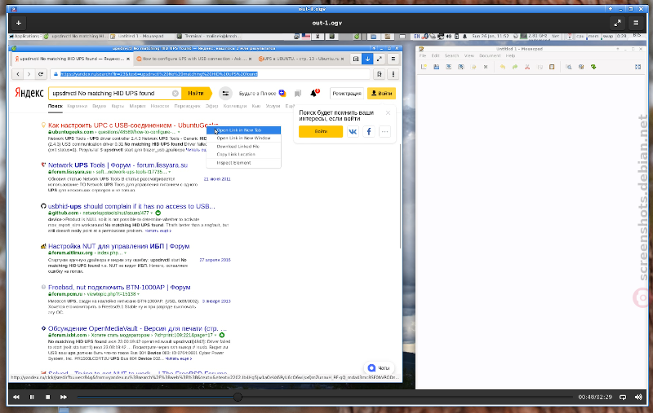Open 'usbhid-ups should complain' GitHub result
The height and width of the screenshot is (413, 653).
(x=131, y=206)
